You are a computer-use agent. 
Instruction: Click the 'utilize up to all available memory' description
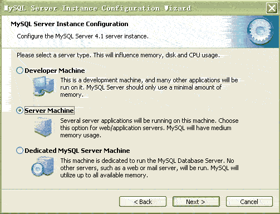point(104,175)
